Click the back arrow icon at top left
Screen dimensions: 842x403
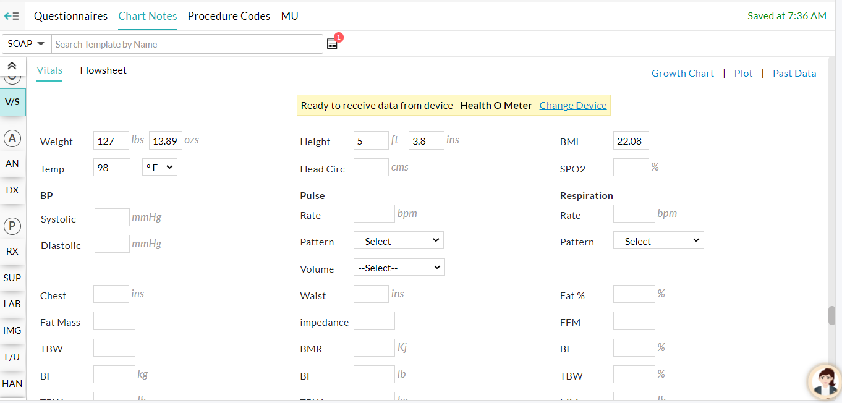click(11, 15)
